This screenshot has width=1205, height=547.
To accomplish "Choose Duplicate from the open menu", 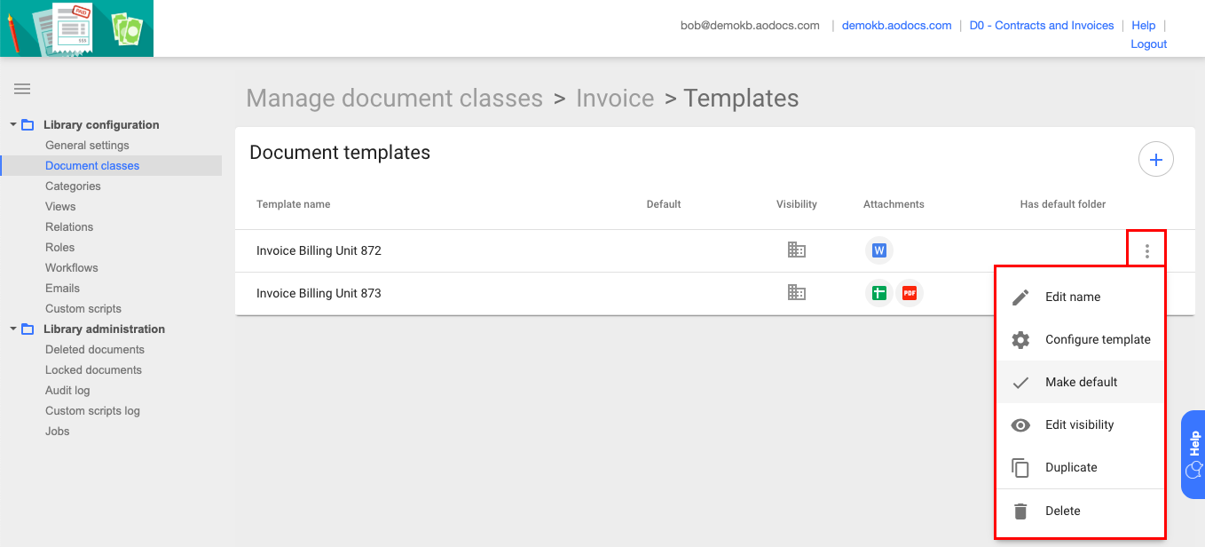I will click(x=1071, y=467).
